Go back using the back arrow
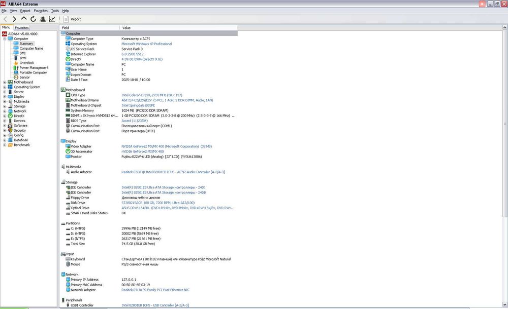 5,19
